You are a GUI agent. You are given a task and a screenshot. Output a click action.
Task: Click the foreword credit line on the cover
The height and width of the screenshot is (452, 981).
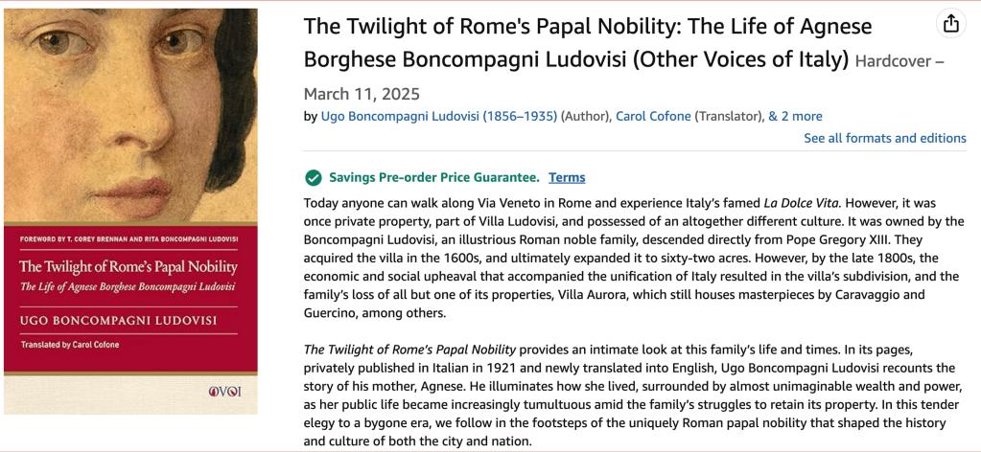[128, 239]
